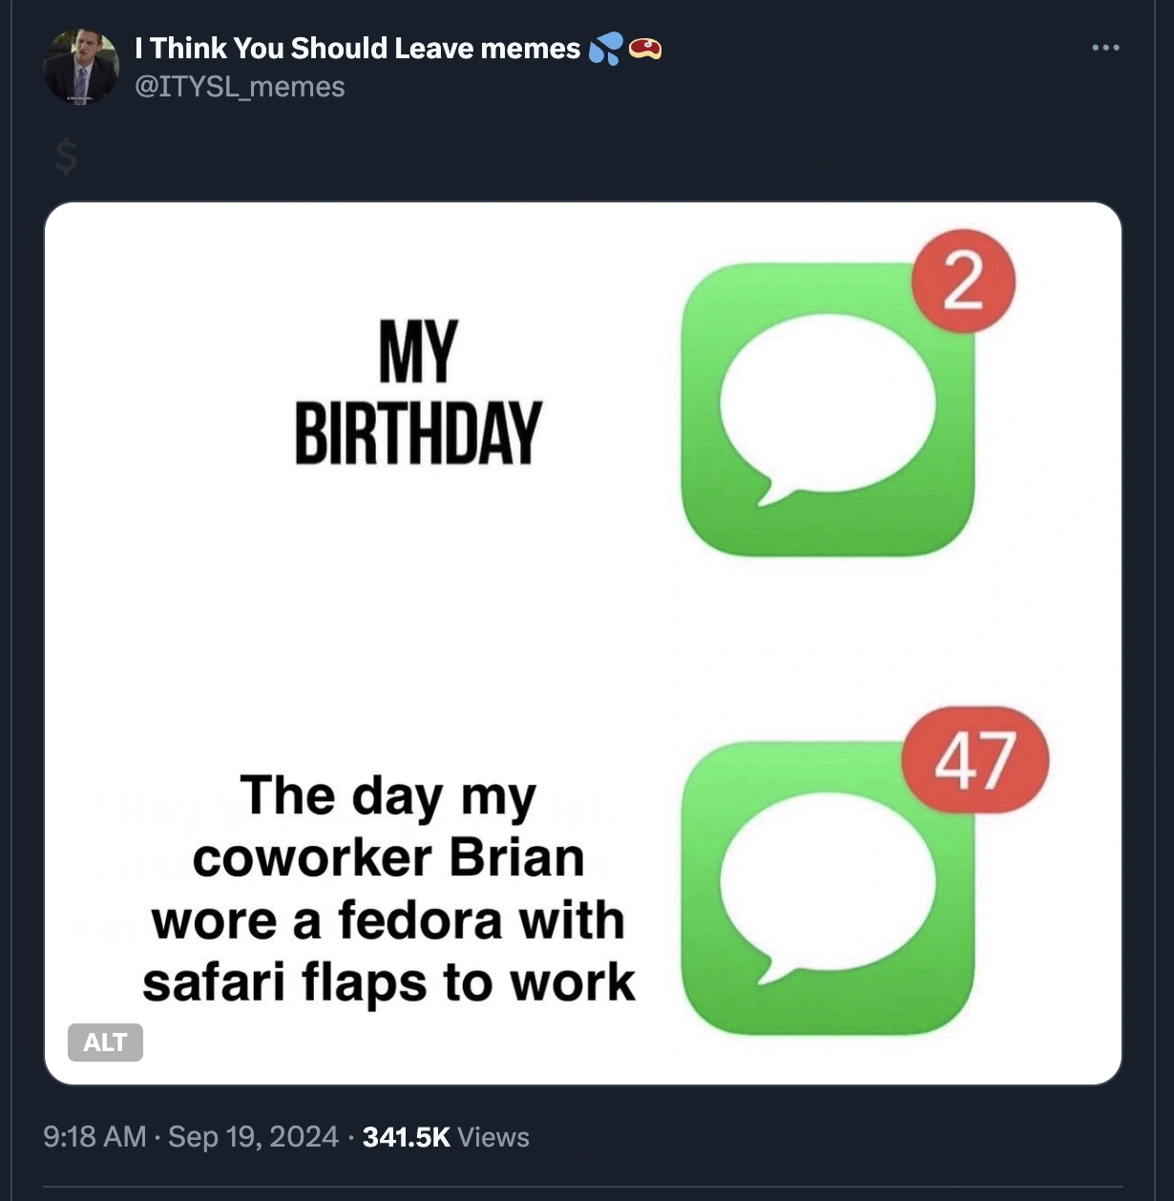This screenshot has height=1201, width=1174.
Task: Visit the @ITYSL_memes handle link
Action: (240, 87)
